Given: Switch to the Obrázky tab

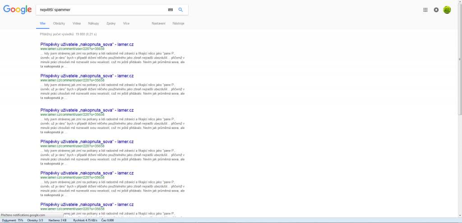Looking at the screenshot, I should (x=59, y=23).
